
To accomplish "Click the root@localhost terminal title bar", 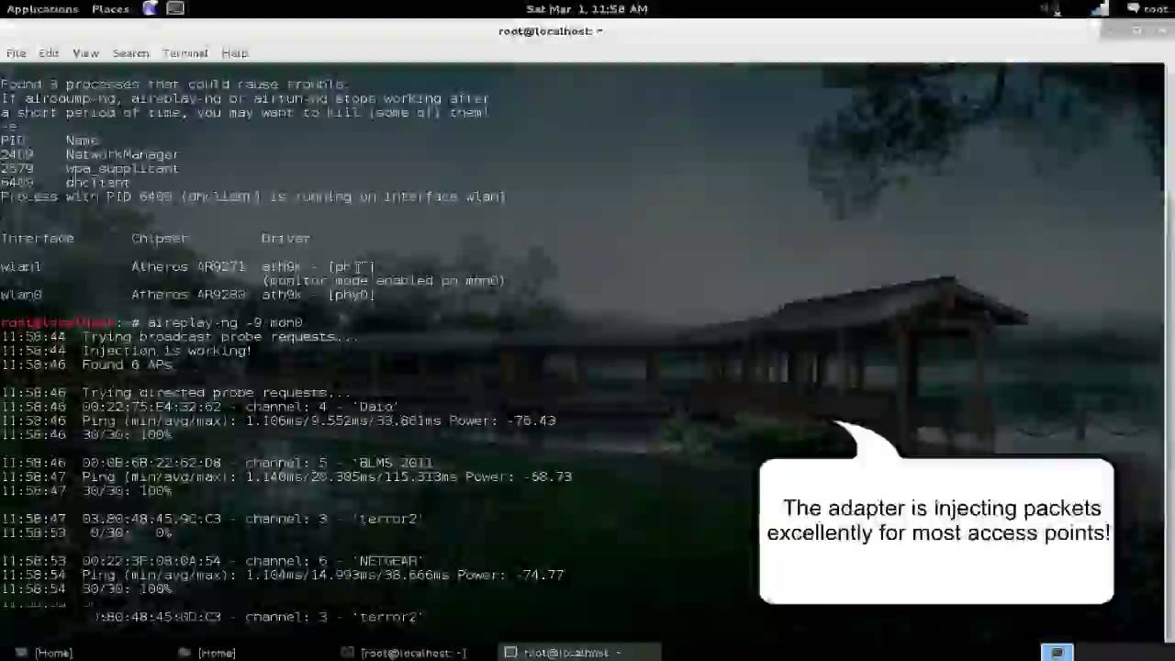I will pyautogui.click(x=551, y=31).
